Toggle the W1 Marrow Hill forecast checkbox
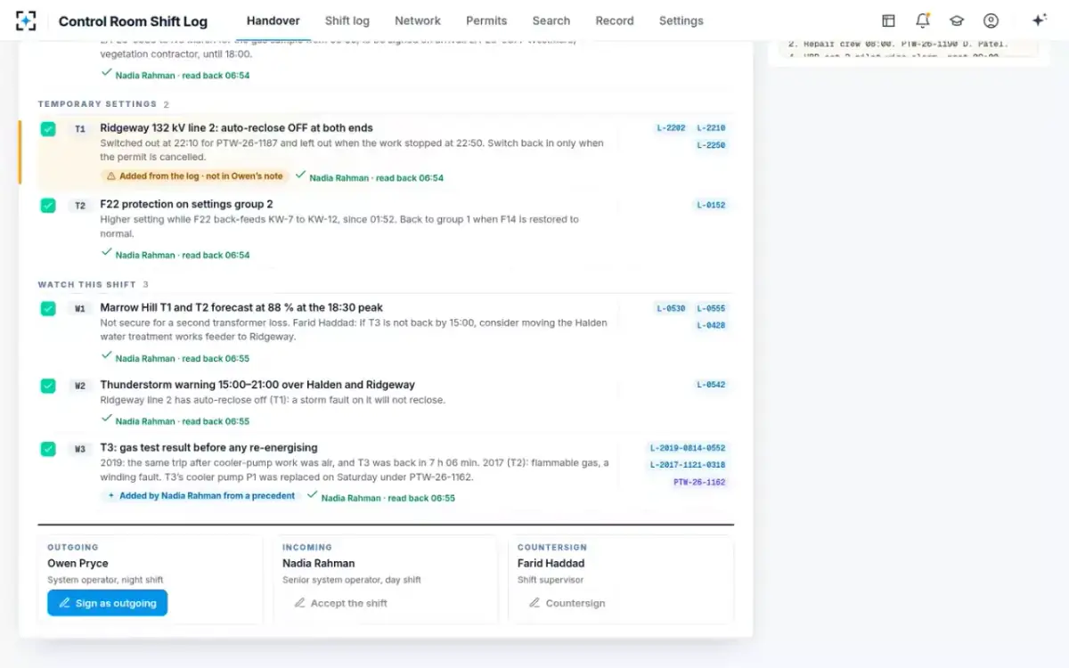1069x668 pixels. coord(48,309)
